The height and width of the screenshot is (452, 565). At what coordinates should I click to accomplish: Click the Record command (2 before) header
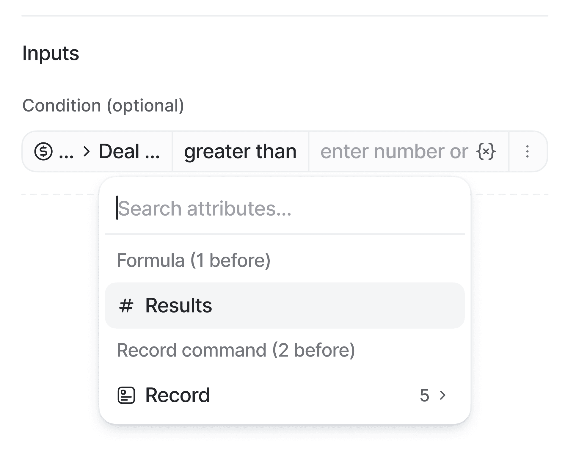[x=236, y=350]
